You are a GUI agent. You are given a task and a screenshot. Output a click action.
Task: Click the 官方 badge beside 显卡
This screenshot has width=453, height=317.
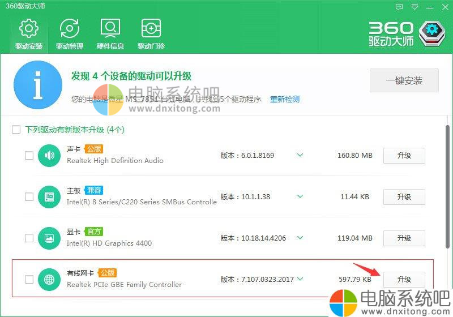pyautogui.click(x=94, y=232)
